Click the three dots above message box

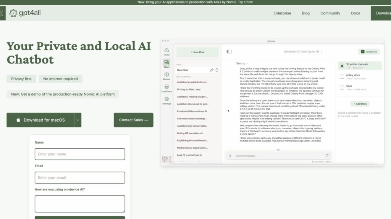278,150
